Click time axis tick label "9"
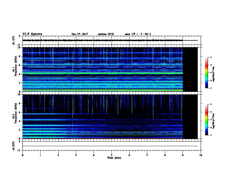Viewport: 226px width, 174px height. click(183, 155)
